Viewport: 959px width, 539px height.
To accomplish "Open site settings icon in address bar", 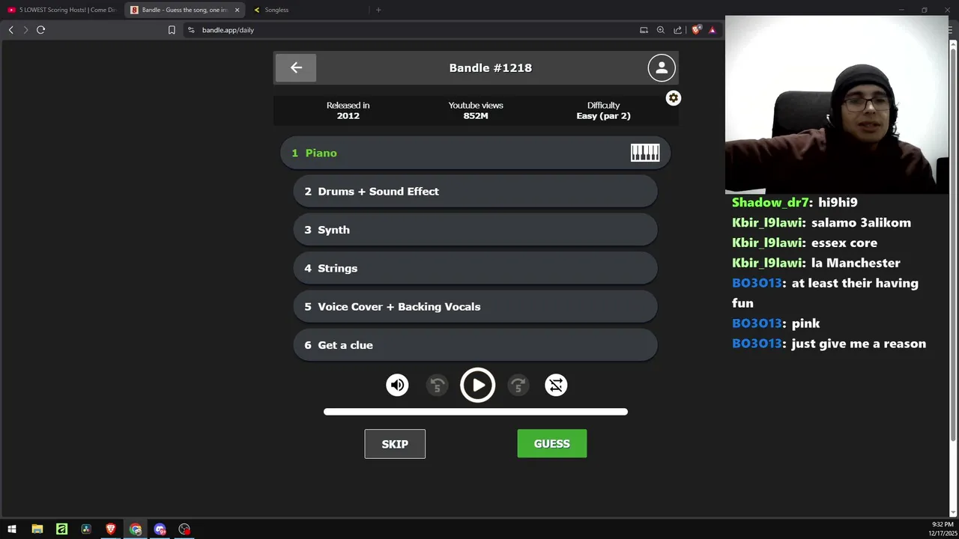I will point(191,30).
